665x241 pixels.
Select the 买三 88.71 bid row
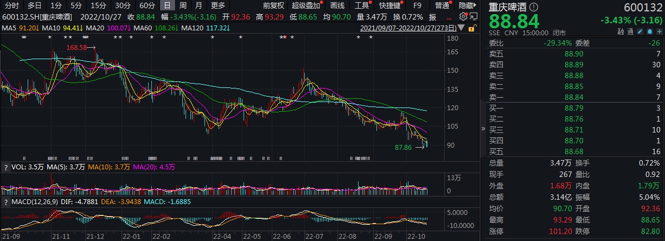tap(575, 130)
